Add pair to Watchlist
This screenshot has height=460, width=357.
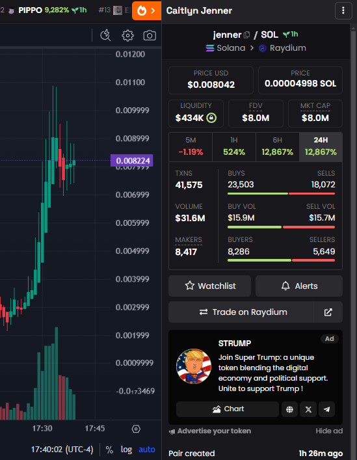coord(209,286)
